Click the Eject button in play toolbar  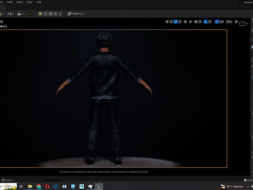click(x=55, y=14)
